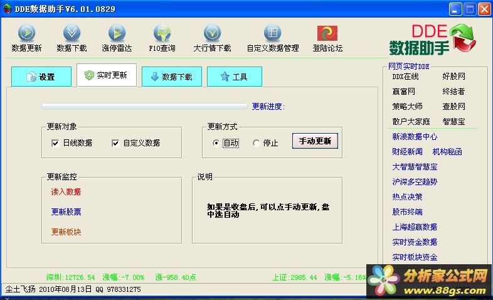Viewport: 493px width, 300px height.
Task: Open the DDX在线 link
Action: [405, 77]
